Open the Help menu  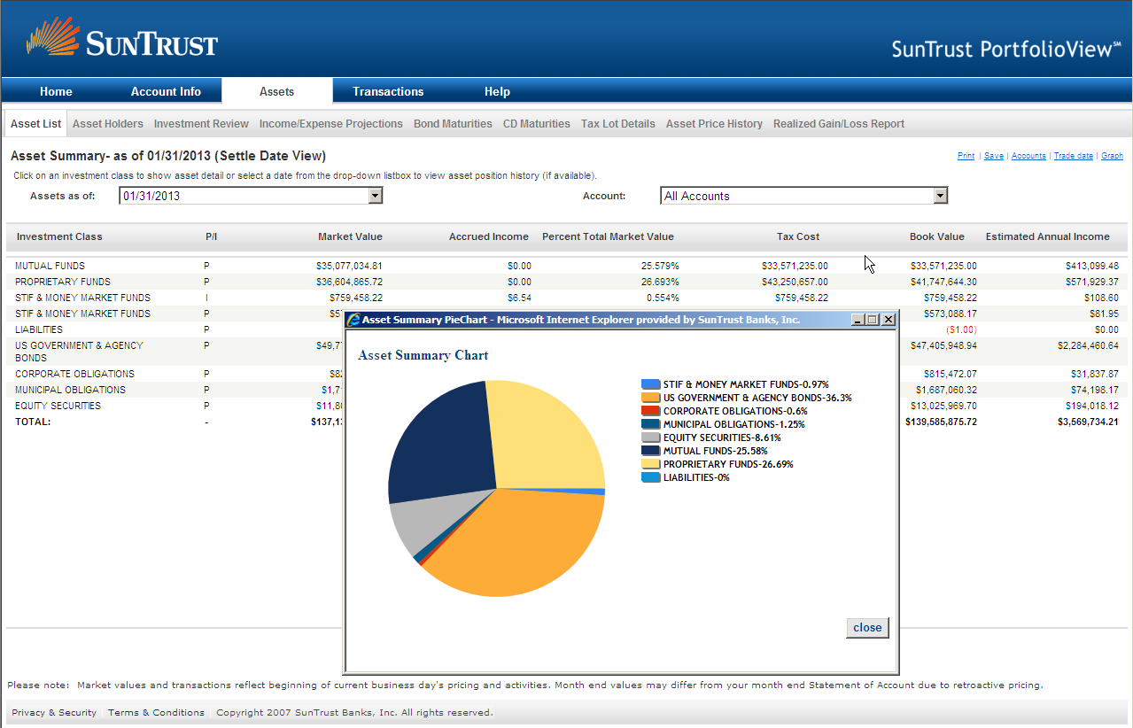click(497, 91)
